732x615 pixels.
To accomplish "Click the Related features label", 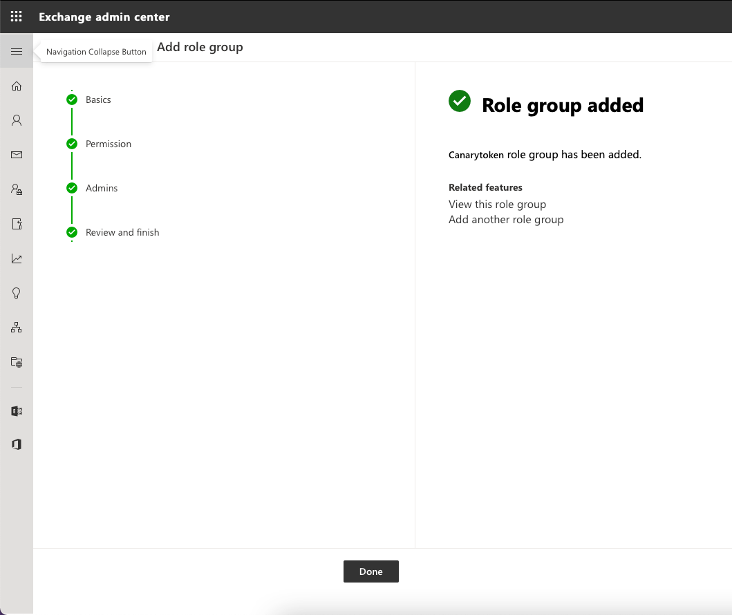I will coord(485,187).
